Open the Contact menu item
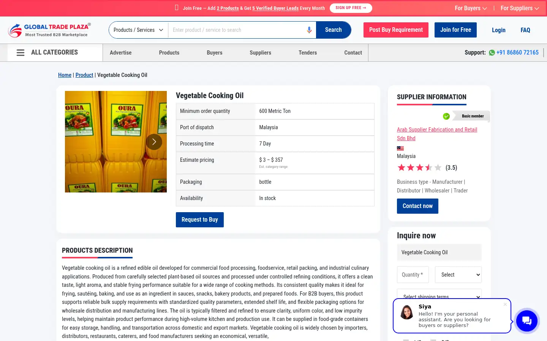Image resolution: width=547 pixels, height=341 pixels. click(x=353, y=53)
